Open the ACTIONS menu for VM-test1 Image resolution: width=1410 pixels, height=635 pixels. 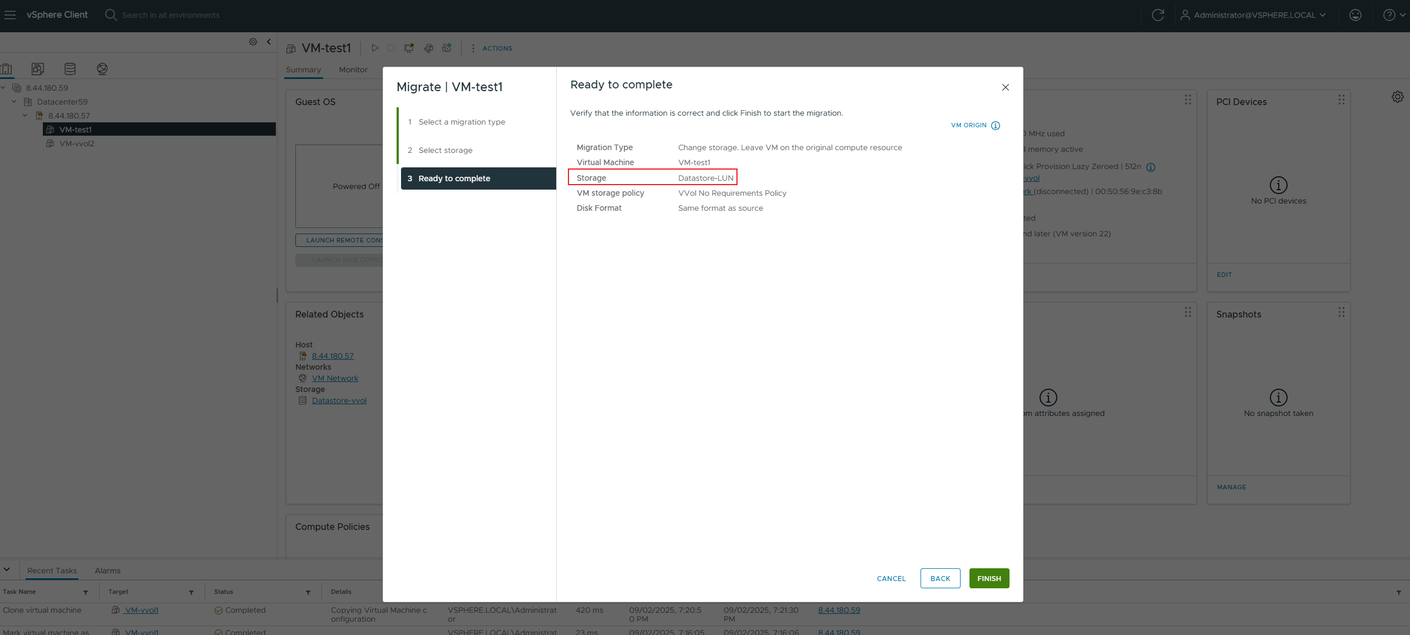coord(492,48)
